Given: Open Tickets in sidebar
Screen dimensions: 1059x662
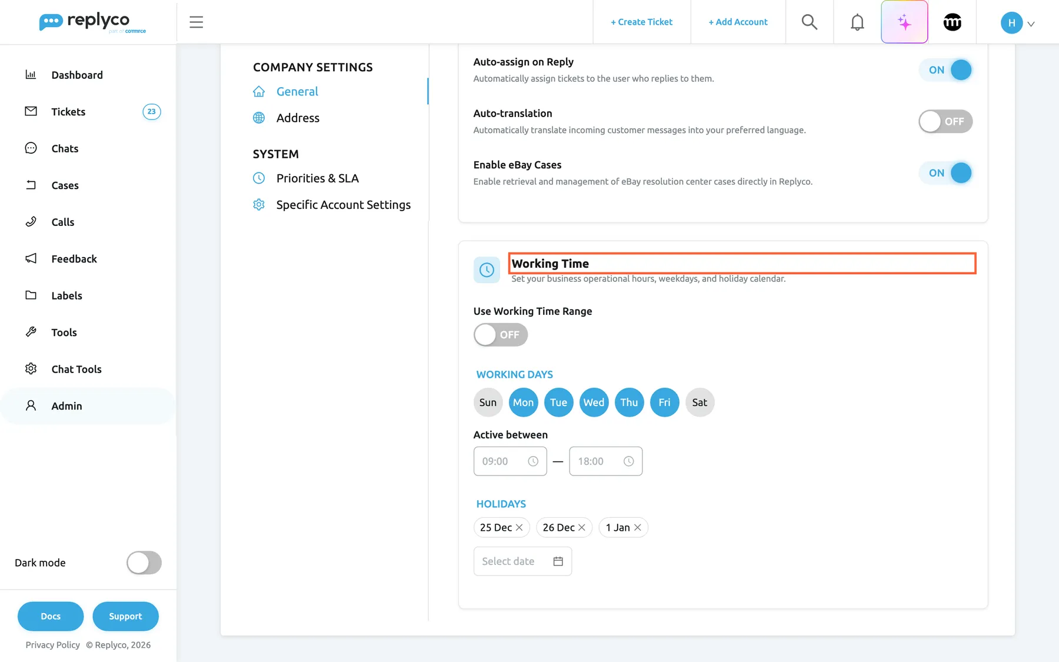Looking at the screenshot, I should 88,112.
